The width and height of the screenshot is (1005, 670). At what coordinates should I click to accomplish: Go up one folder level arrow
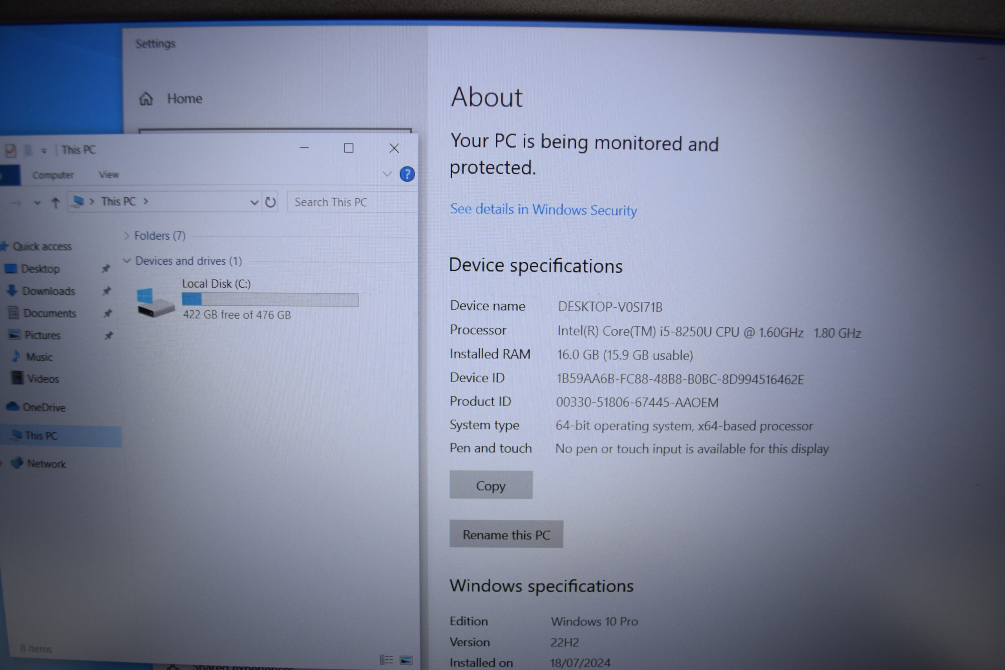coord(55,203)
